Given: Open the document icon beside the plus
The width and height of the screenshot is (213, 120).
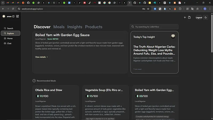Looking at the screenshot, I should (x=189, y=18).
